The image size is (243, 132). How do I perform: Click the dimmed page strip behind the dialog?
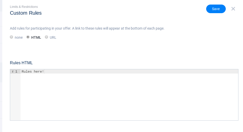[1, 76]
